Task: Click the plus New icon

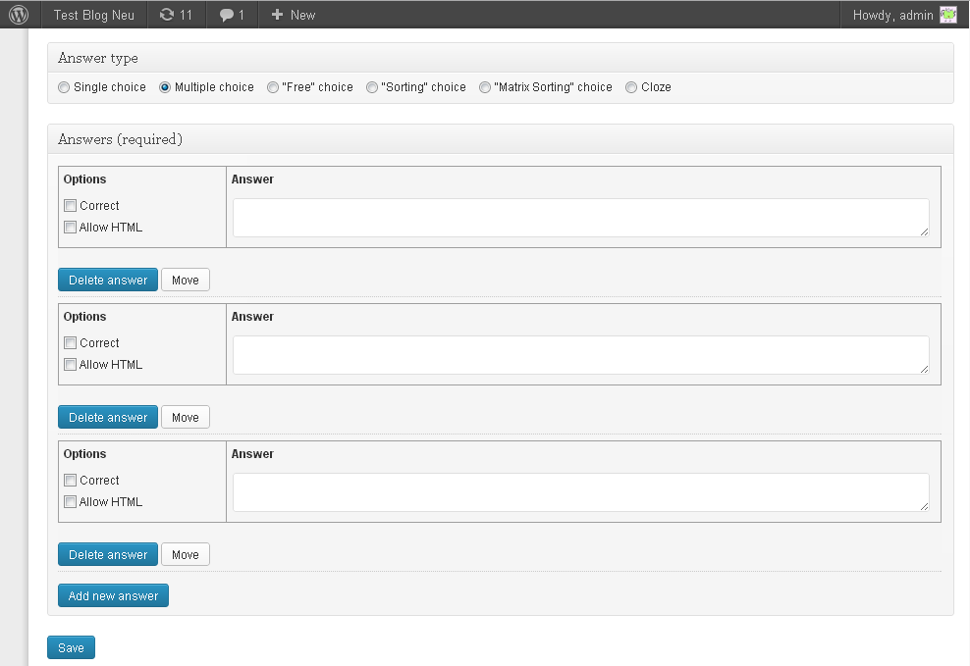Action: point(278,15)
